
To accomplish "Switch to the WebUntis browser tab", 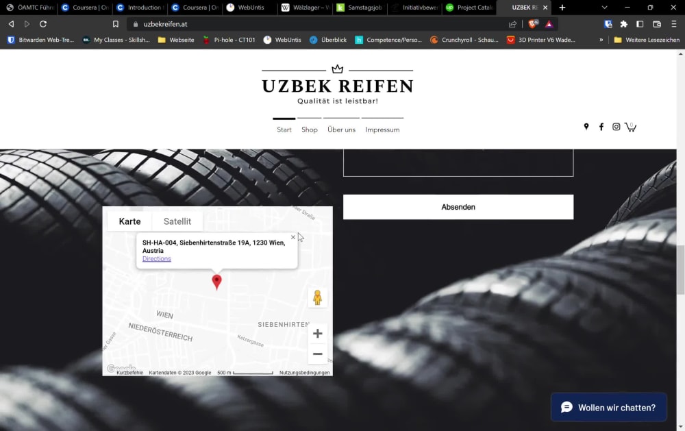I will 250,8.
